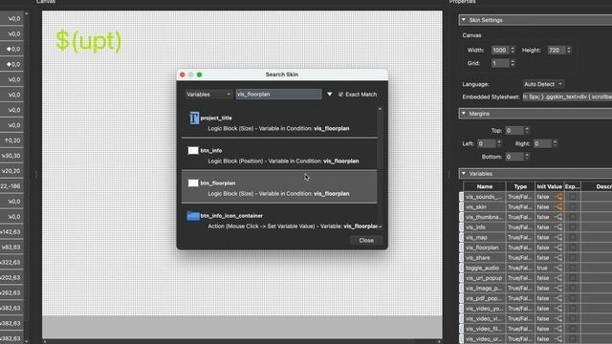The image size is (612, 344).
Task: Select the vis_floorplan variable name cell
Action: click(x=485, y=247)
